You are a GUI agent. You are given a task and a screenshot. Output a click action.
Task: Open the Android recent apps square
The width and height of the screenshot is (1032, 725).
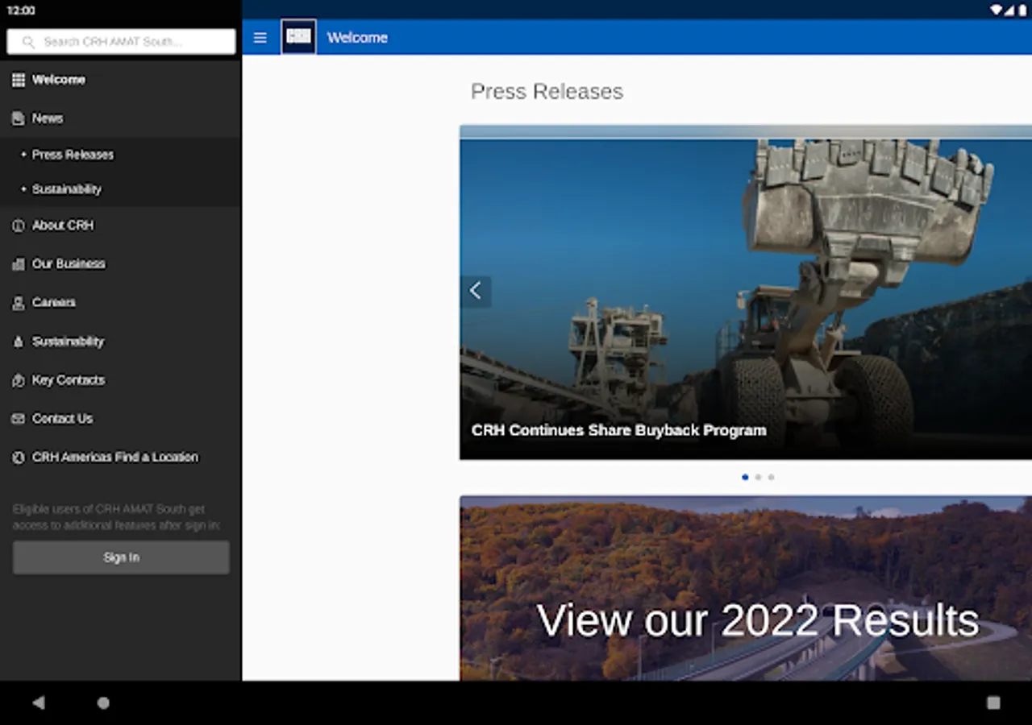[993, 702]
